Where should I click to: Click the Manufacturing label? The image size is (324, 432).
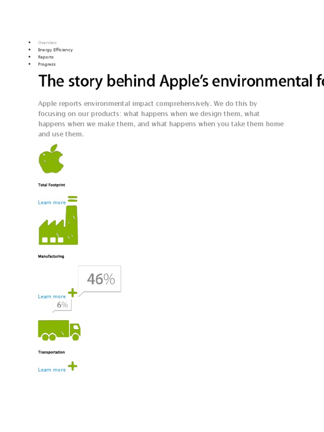coord(51,256)
